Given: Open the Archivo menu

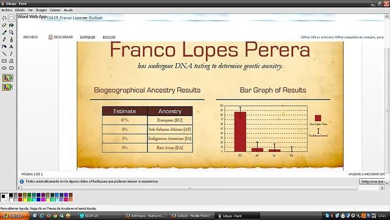Looking at the screenshot, I should point(7,10).
